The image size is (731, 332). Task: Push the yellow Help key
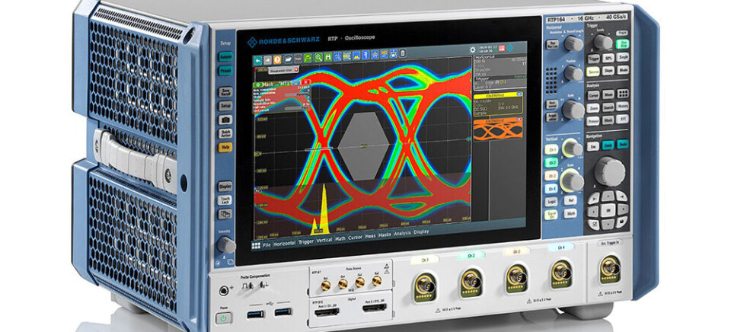point(225,148)
